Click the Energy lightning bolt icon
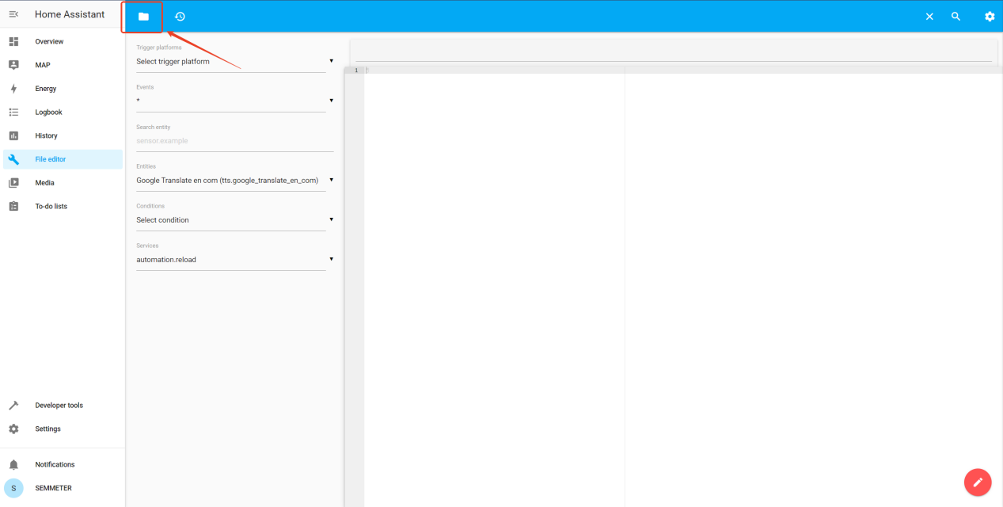 coord(13,89)
